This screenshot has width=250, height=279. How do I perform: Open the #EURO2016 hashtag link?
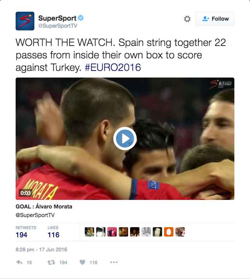(113, 67)
